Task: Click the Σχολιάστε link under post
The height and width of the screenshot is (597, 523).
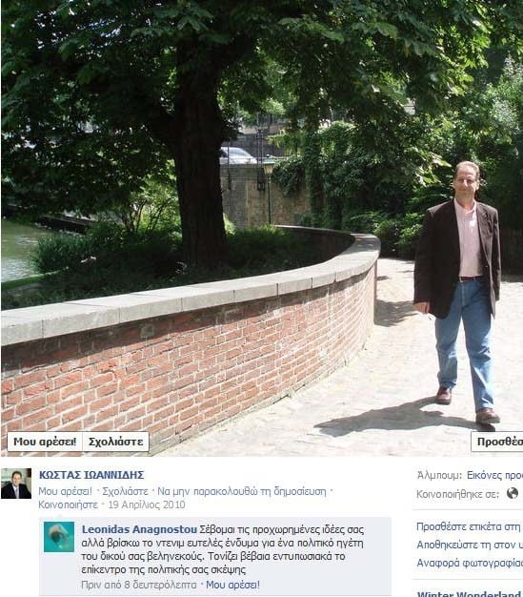Action: coord(125,491)
